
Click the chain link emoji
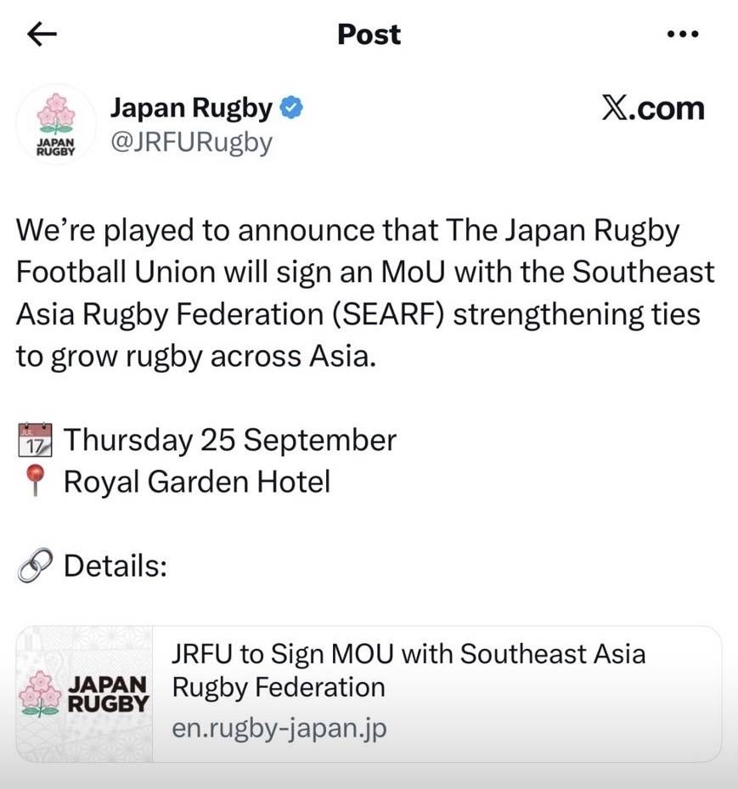tap(35, 565)
